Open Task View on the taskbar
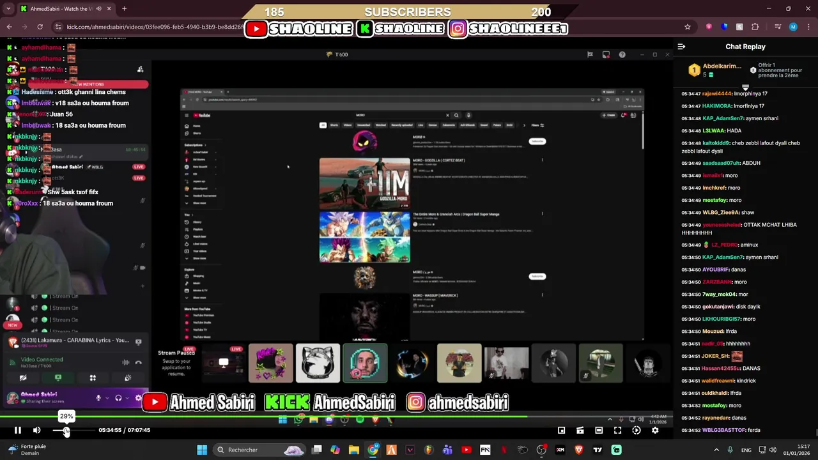Screen dimensions: 818x460 pos(316,450)
